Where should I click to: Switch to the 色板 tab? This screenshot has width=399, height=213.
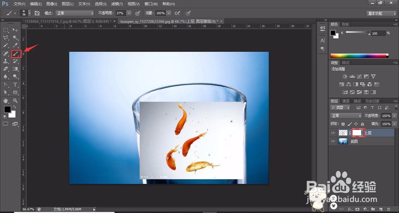[x=345, y=24]
